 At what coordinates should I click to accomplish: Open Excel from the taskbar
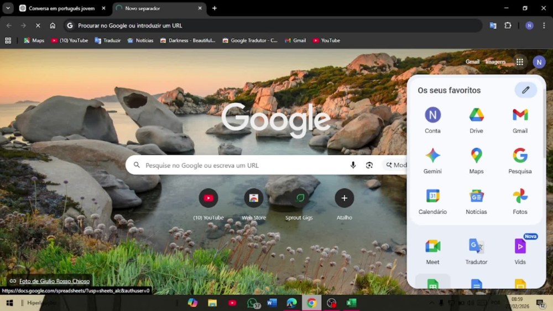pos(351,303)
